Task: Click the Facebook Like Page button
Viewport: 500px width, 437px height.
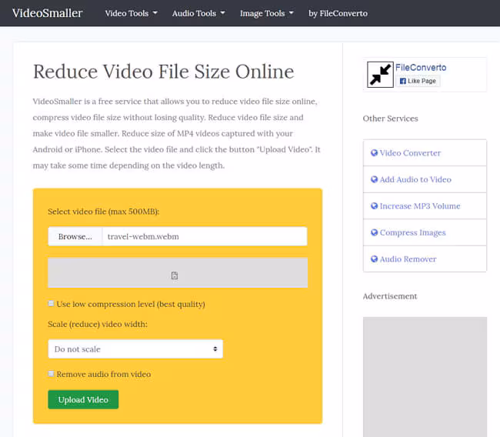Action: tap(418, 81)
